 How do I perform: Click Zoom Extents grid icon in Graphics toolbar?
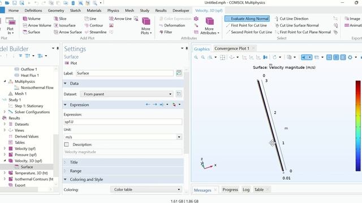pyautogui.click(x=222, y=58)
